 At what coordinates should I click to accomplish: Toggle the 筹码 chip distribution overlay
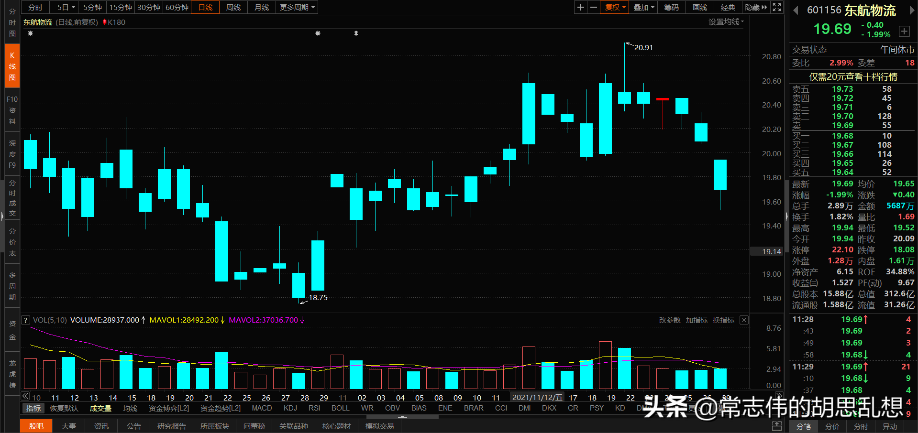[671, 7]
